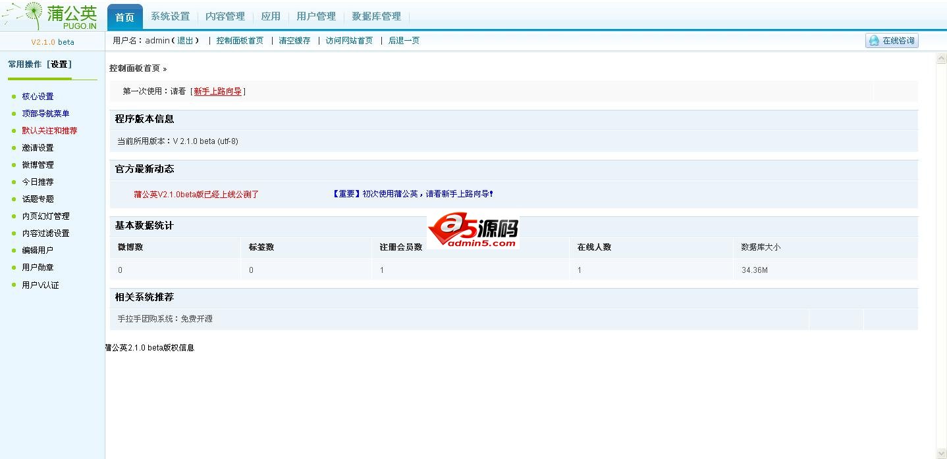Open 内页幻灯管理 in the sidebar
The width and height of the screenshot is (947, 459).
[45, 216]
